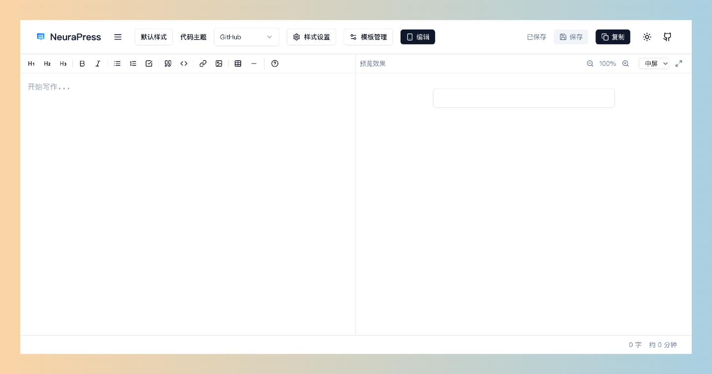The height and width of the screenshot is (374, 712).
Task: Insert a Heading 1 with H1 icon
Action: tap(31, 64)
